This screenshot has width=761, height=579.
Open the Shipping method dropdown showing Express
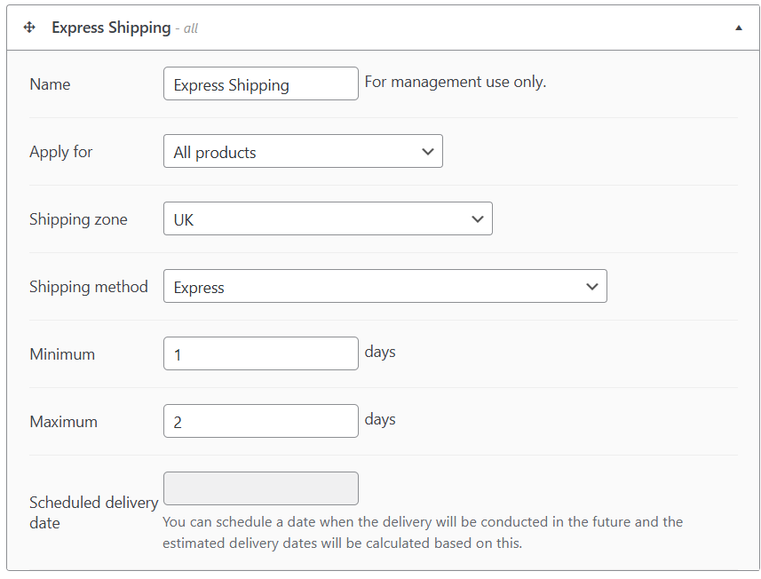pyautogui.click(x=384, y=287)
